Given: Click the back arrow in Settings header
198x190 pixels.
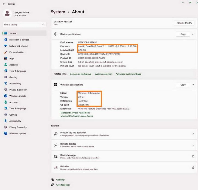Looking at the screenshot, I should 4,4.
